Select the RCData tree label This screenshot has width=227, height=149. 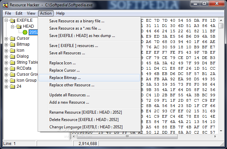coord(24,68)
